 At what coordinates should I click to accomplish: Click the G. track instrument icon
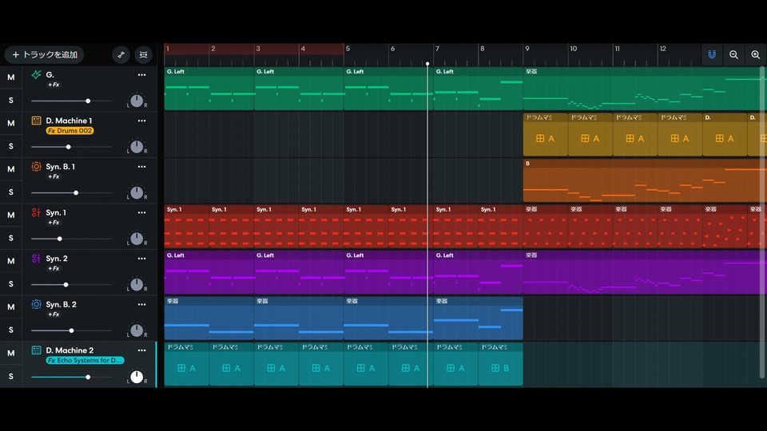(36, 75)
